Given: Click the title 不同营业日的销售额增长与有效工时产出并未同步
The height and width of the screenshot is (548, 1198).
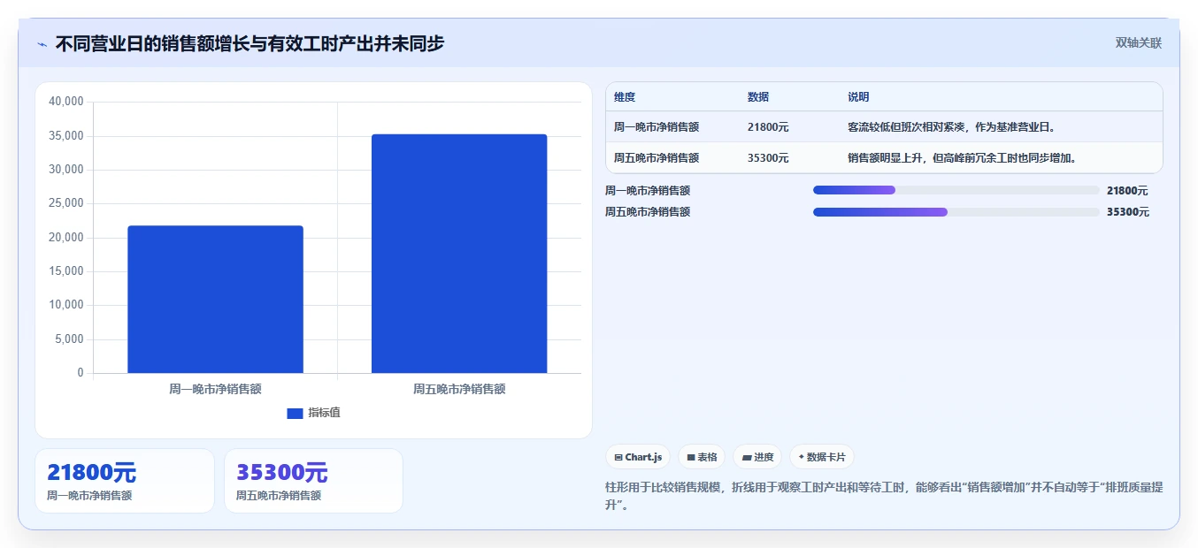Looking at the screenshot, I should 250,43.
